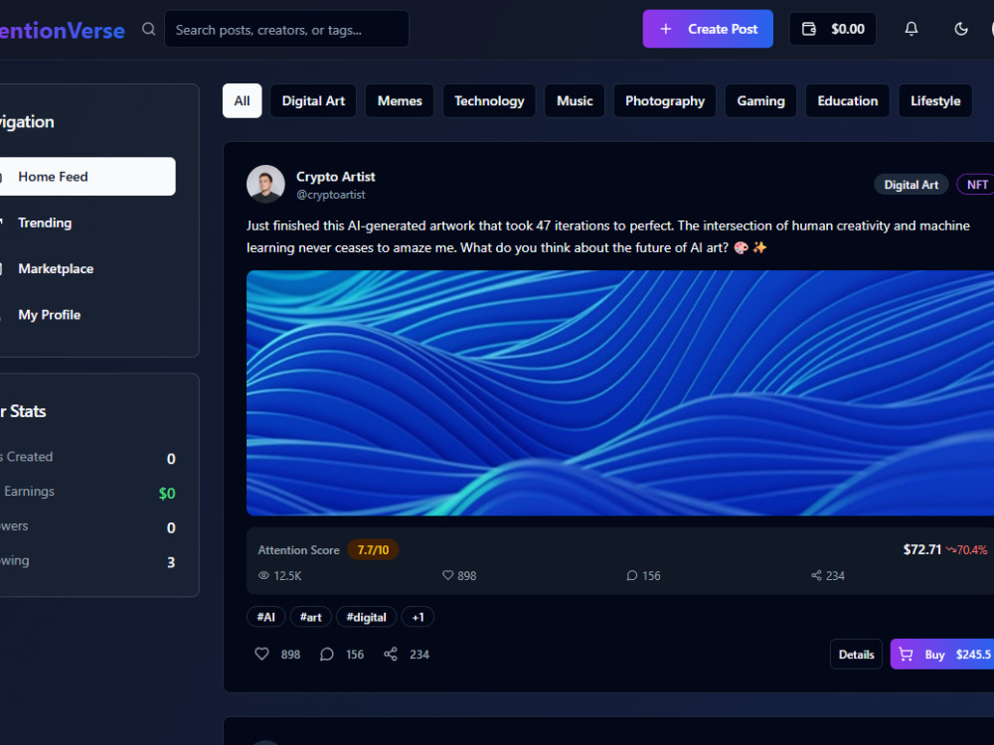This screenshot has height=745, width=994.
Task: Click the following count 3
Action: coord(171,562)
